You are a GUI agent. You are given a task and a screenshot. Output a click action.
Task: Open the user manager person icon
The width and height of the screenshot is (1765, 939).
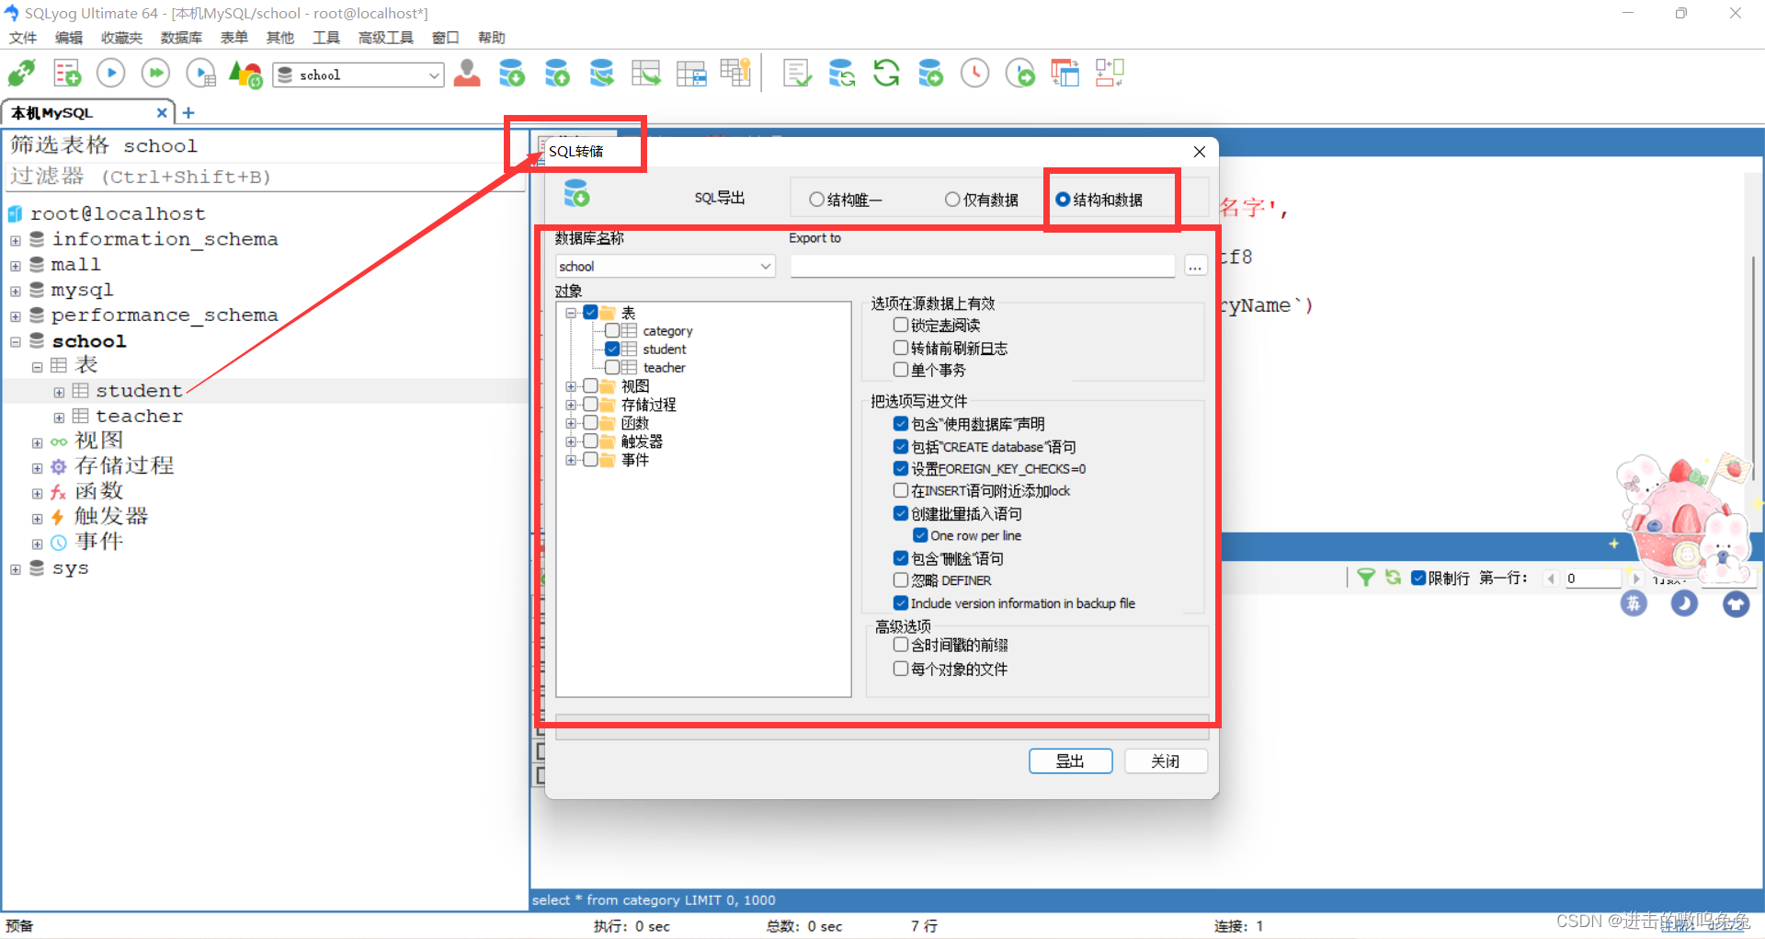coord(467,73)
